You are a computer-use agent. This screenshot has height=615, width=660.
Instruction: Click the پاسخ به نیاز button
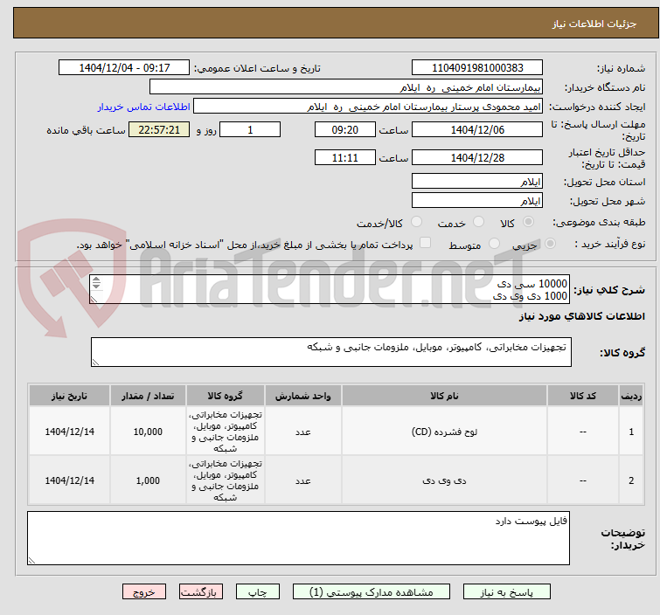507,592
